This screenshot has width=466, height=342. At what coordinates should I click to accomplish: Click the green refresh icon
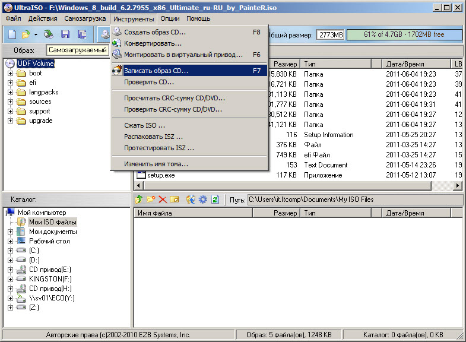215,199
